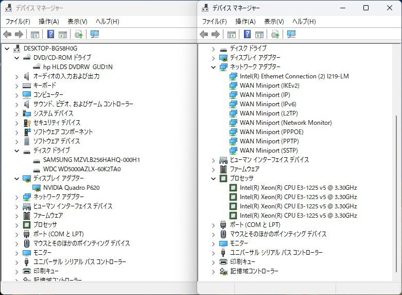This screenshot has width=402, height=295.
Task: Click Back arrow in right window toolbar
Action: (x=204, y=34)
